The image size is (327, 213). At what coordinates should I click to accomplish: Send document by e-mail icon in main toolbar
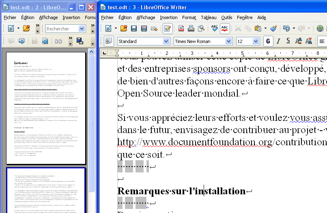click(x=154, y=28)
